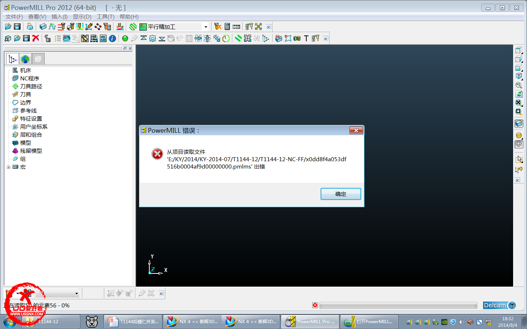Screen dimensions: 527x329
Task: Select 层和组合 in the explorer tree
Action: click(31, 135)
